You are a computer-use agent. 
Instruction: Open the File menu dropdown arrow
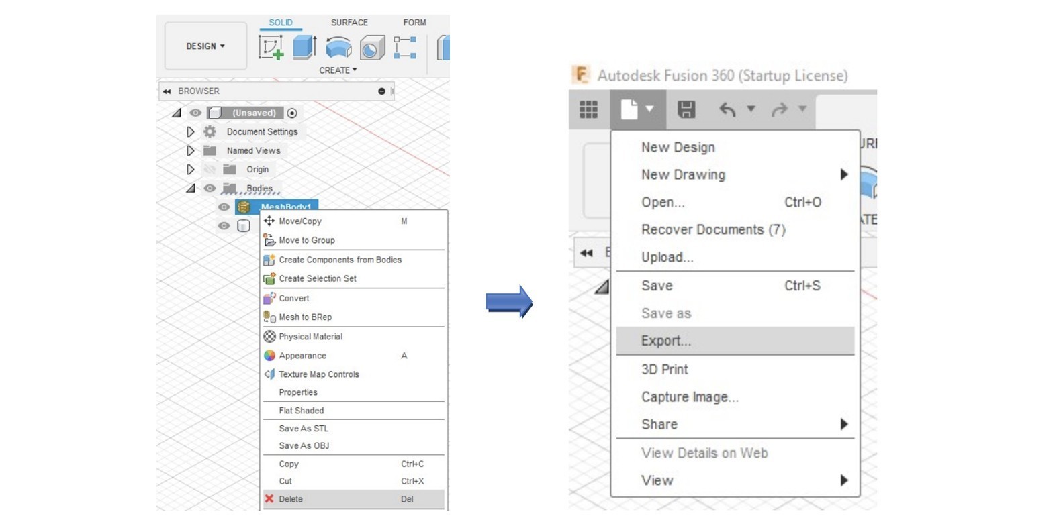(649, 109)
